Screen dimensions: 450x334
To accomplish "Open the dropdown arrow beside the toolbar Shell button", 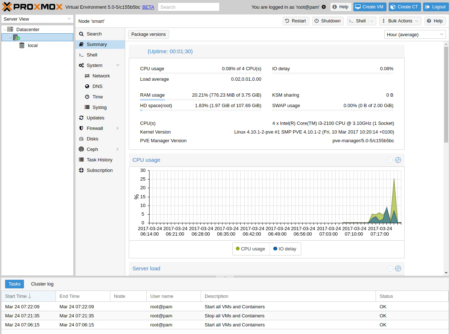I will 372,21.
